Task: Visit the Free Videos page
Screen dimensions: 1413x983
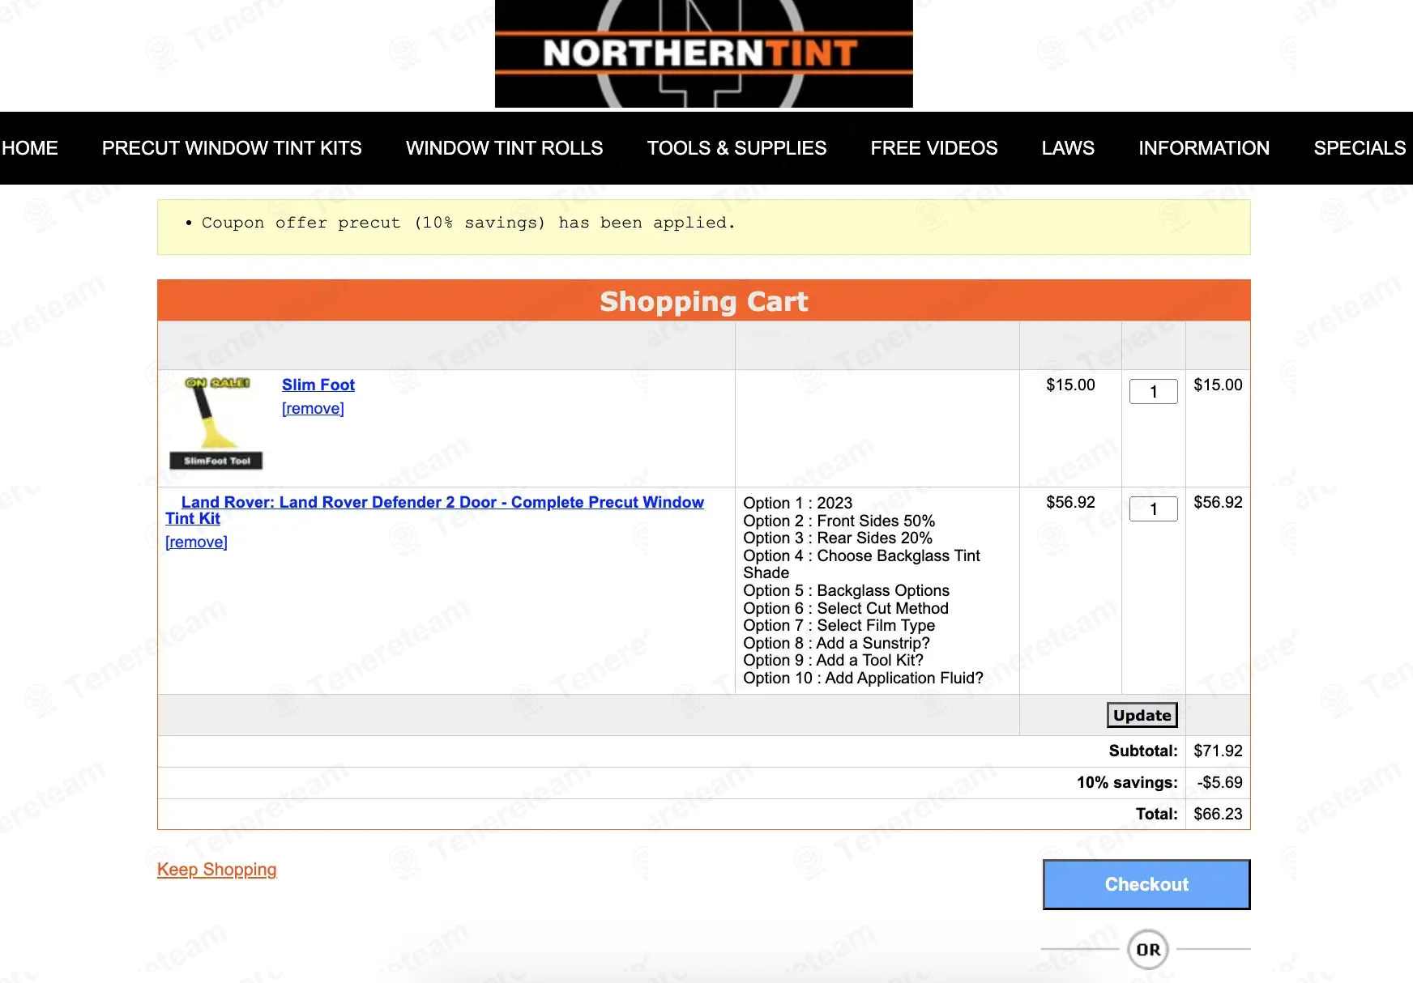Action: [933, 148]
